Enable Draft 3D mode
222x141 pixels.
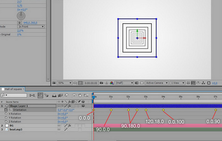pyautogui.click(x=47, y=96)
